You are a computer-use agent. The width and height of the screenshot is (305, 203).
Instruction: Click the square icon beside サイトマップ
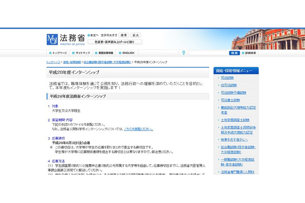click(x=73, y=53)
